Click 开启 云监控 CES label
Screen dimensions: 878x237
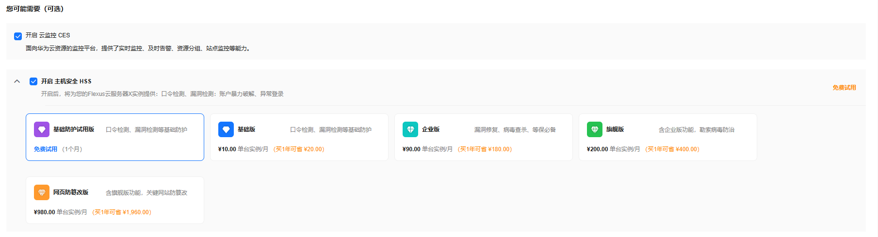coord(48,35)
